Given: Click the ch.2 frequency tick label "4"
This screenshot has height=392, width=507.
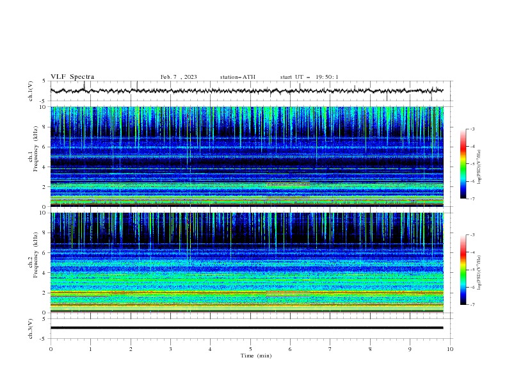Looking at the screenshot, I should tap(45, 273).
